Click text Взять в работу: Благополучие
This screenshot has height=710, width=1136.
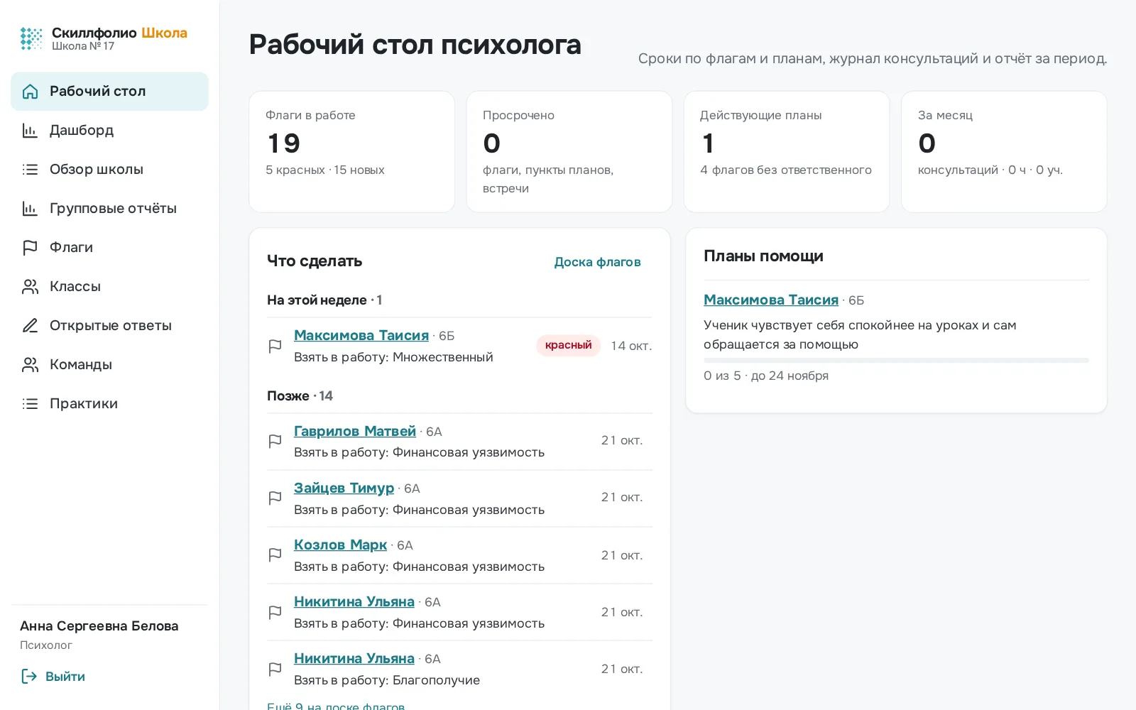tap(387, 680)
